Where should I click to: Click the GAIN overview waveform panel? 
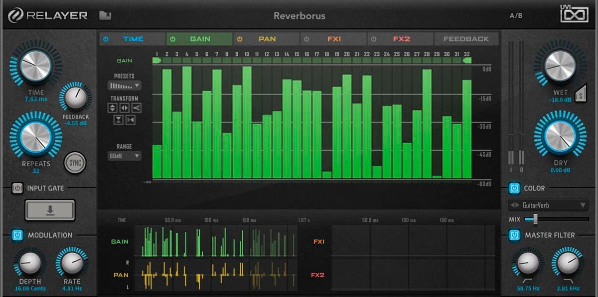coord(215,242)
